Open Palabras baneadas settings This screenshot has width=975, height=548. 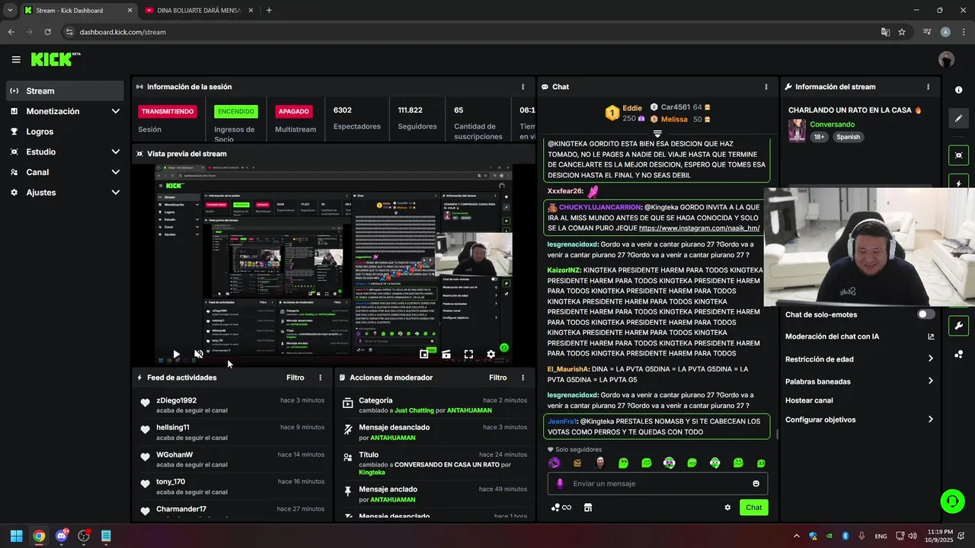[859, 381]
